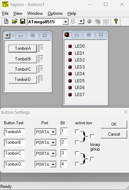Click the gray sphere toolbar icon
129x190 pixels.
(x=89, y=22)
